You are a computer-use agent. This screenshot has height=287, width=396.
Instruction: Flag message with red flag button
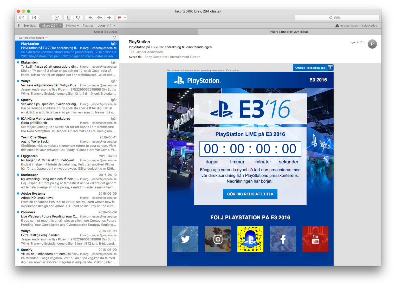(120, 18)
